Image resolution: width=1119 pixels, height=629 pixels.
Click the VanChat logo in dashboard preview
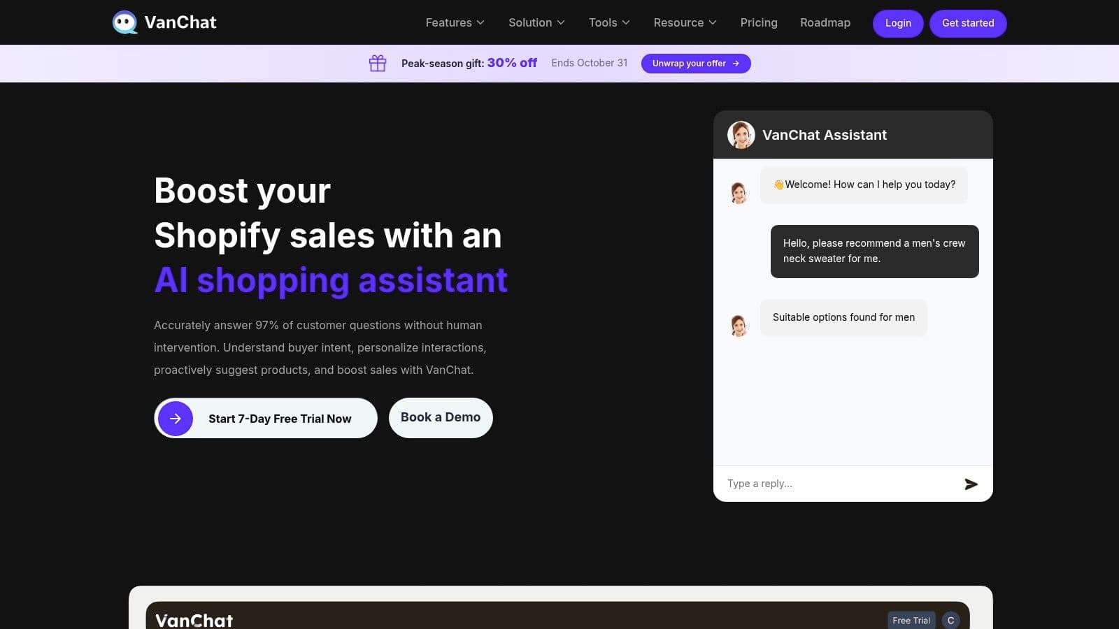194,620
